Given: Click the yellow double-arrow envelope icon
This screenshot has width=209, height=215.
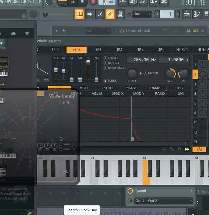Looking at the screenshot, I should (187, 149).
